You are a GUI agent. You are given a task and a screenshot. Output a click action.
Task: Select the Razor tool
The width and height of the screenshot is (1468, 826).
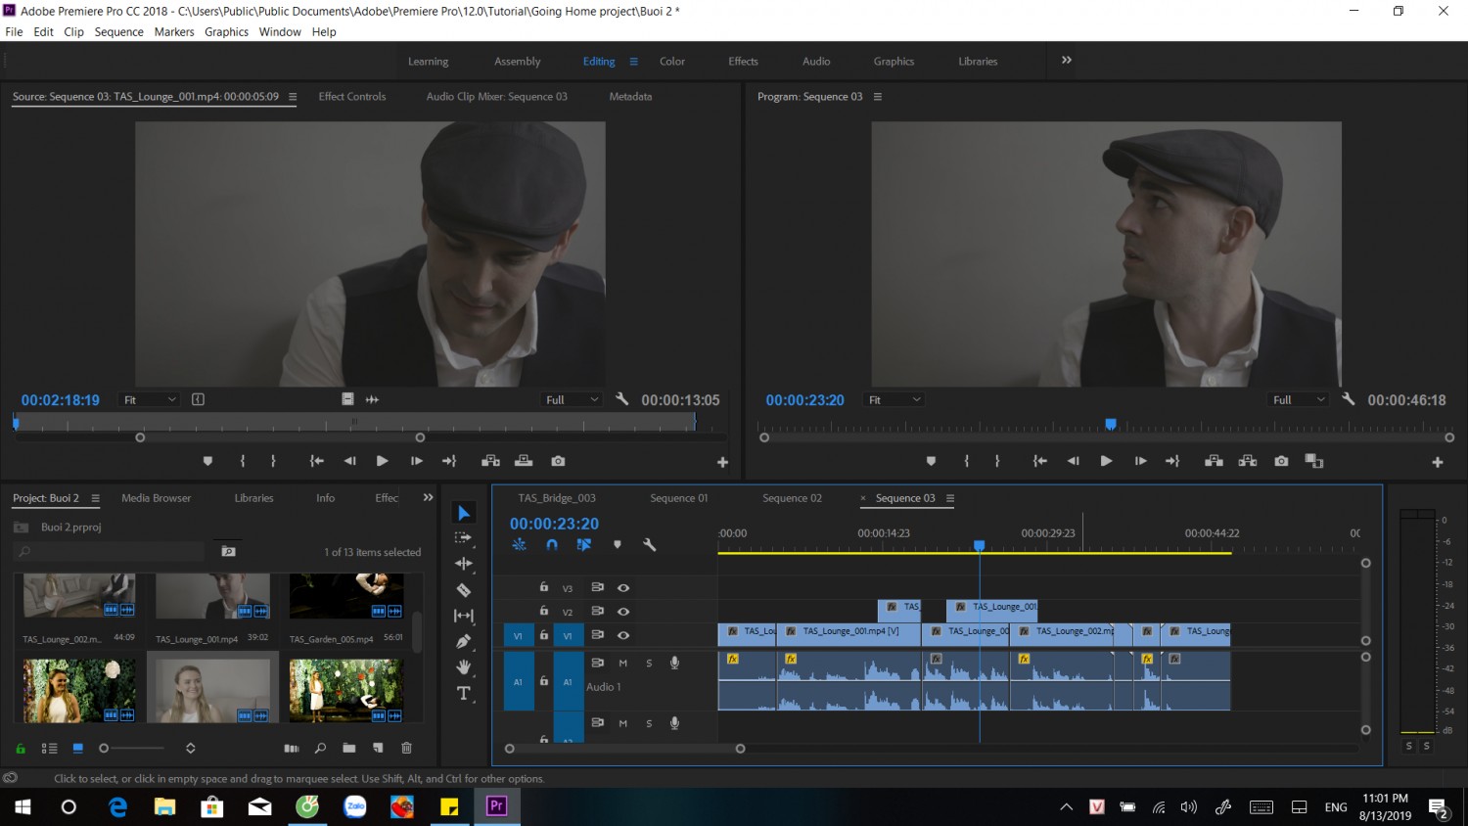464,590
